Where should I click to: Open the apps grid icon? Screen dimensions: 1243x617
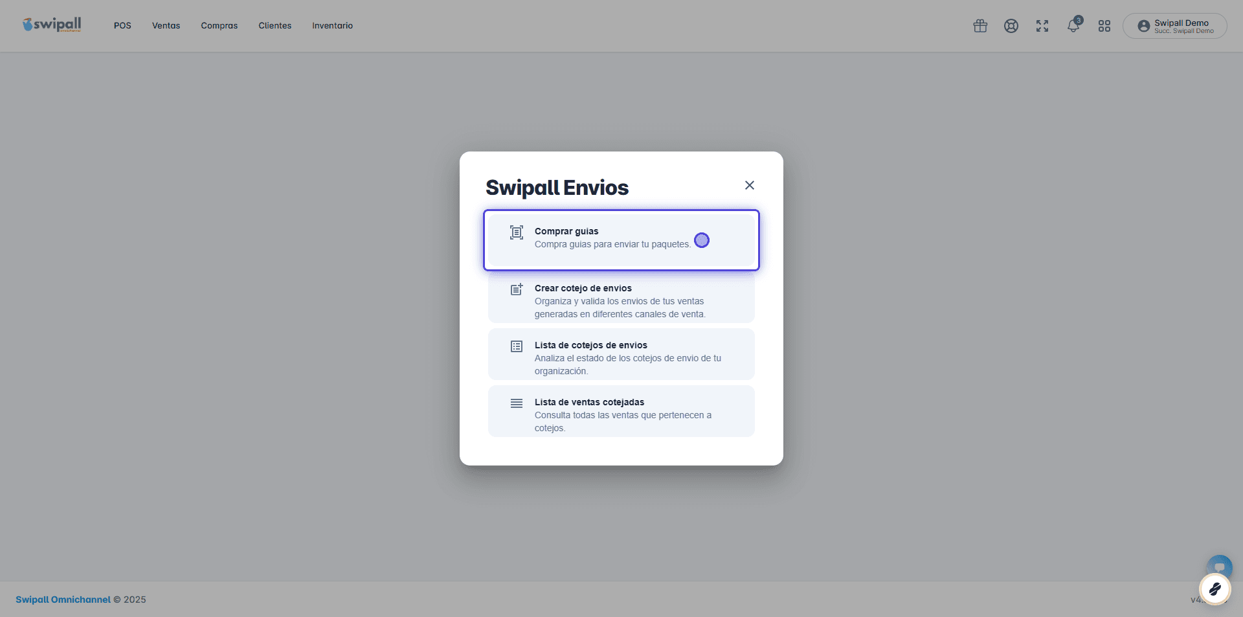point(1104,26)
